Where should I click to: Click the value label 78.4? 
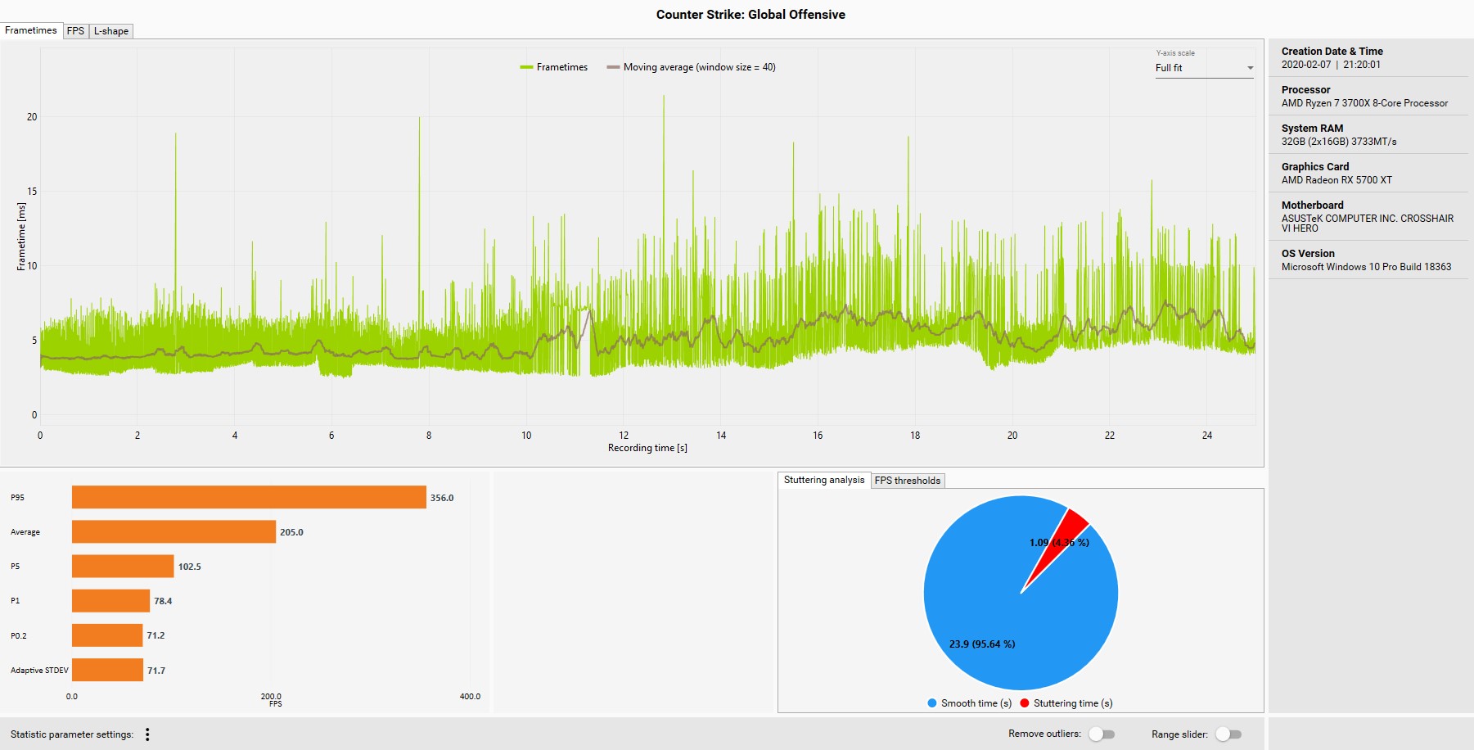pos(163,601)
